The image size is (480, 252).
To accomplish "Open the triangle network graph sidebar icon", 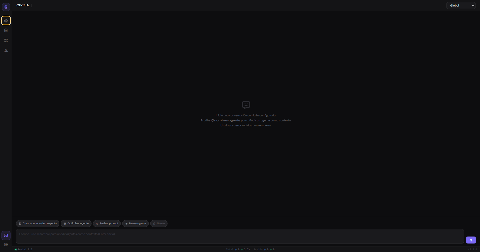I will coord(6,50).
